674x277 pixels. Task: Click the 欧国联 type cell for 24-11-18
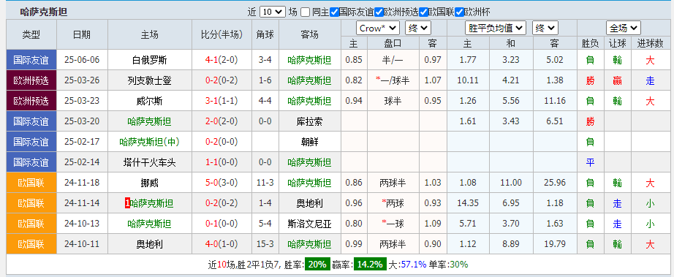click(31, 183)
